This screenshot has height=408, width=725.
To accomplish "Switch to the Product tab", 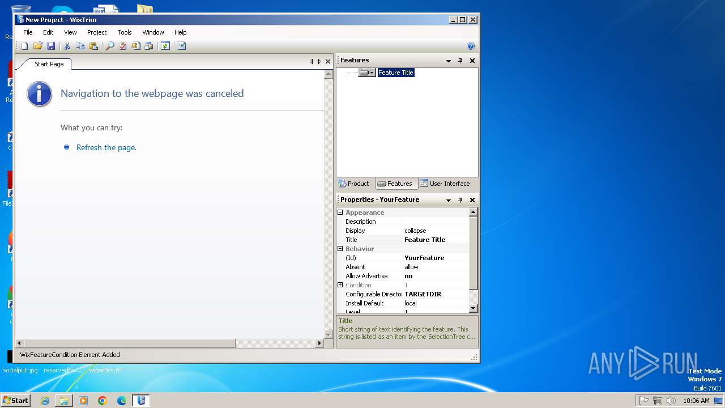I will (x=353, y=184).
